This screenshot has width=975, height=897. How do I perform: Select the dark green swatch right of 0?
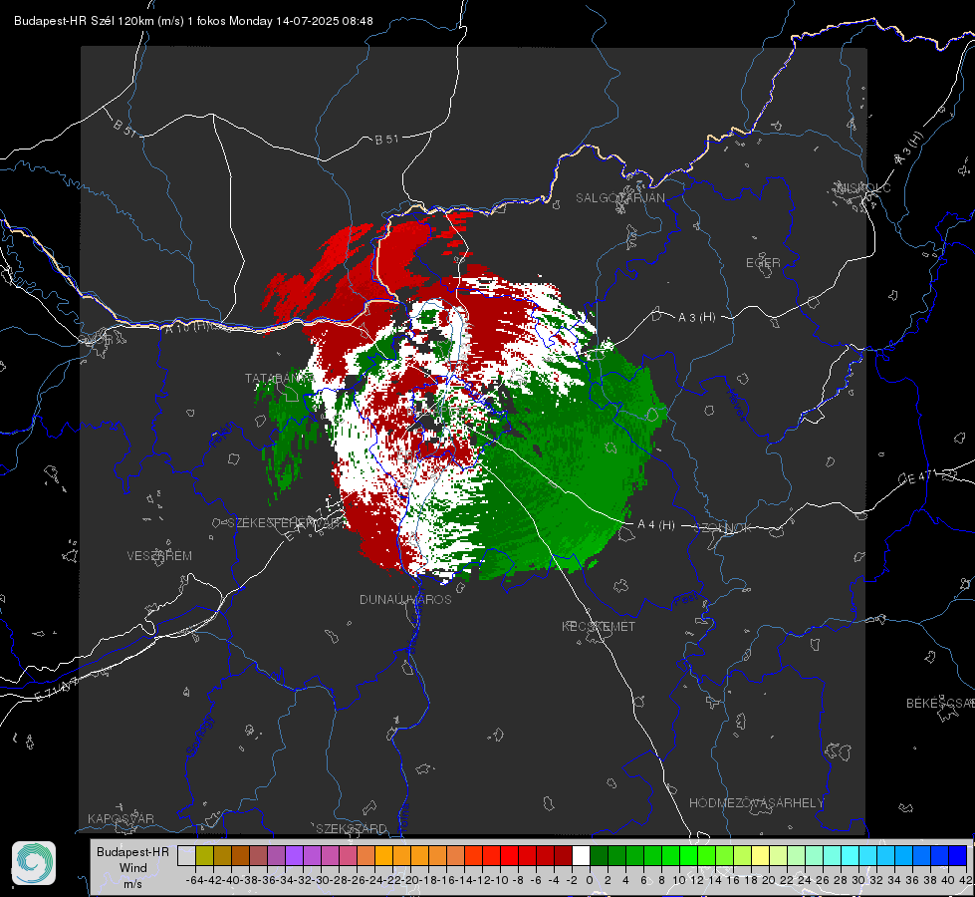(599, 855)
